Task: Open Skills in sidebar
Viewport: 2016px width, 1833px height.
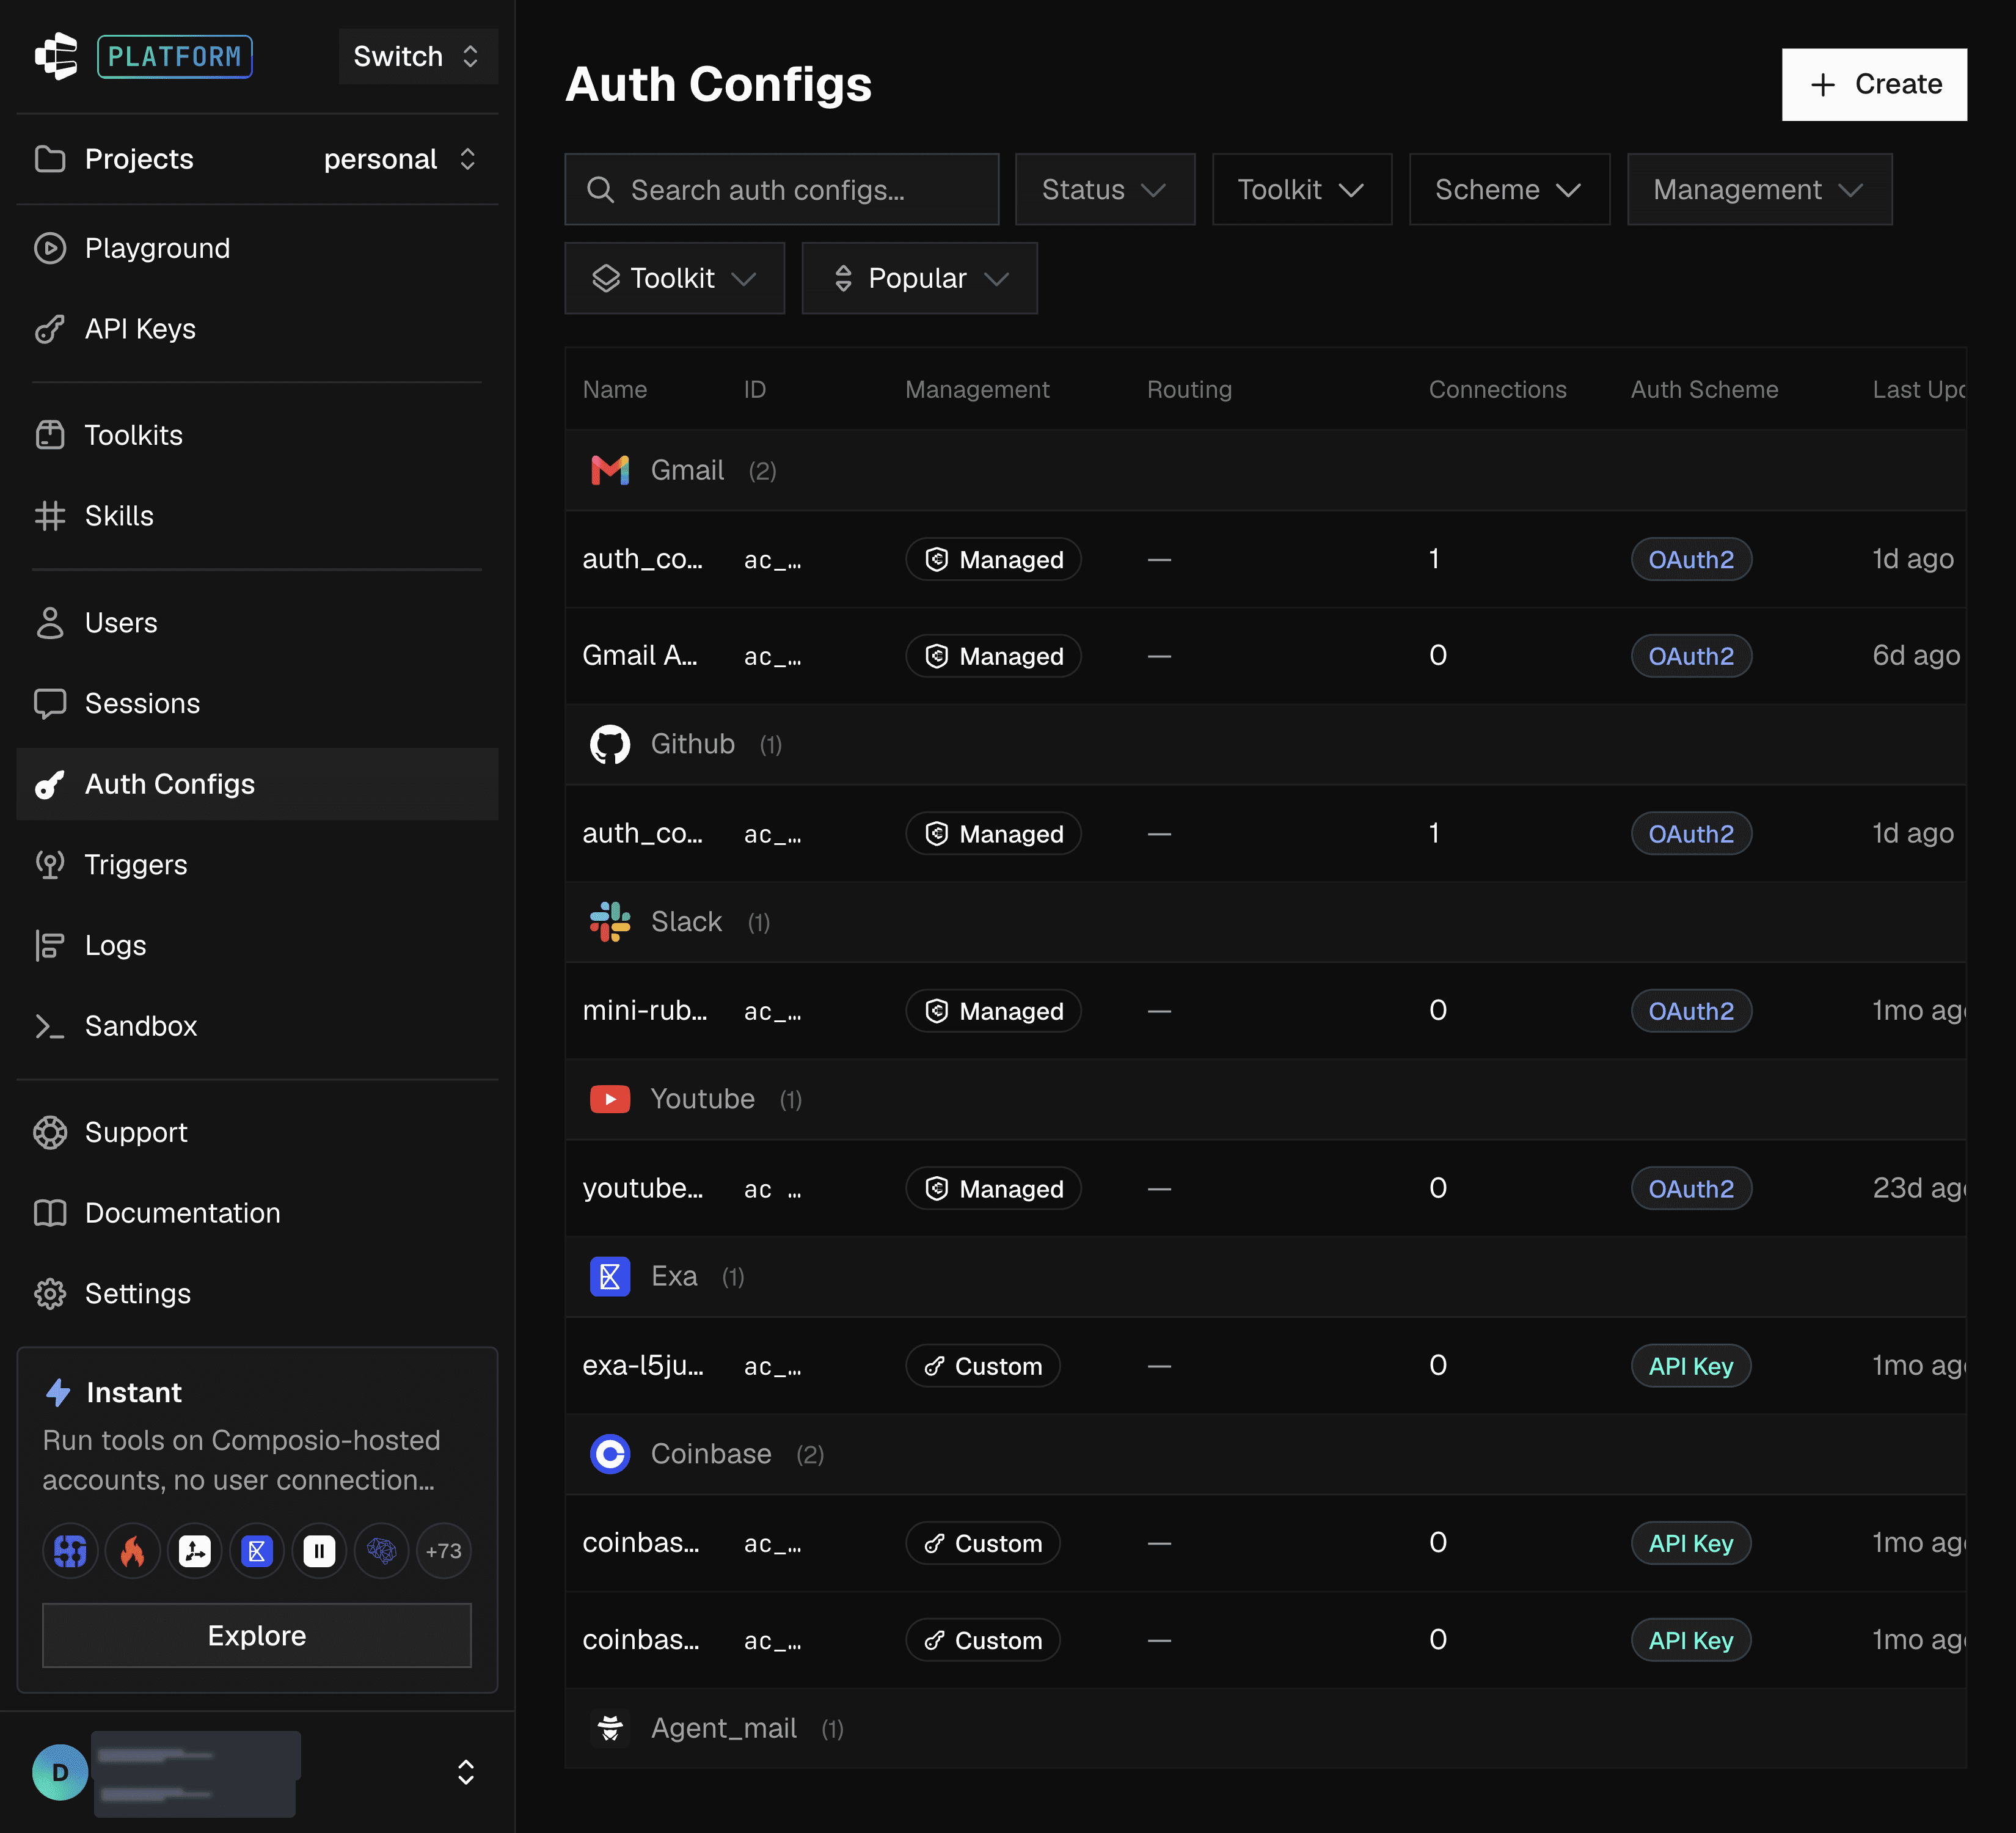Action: tap(257, 516)
